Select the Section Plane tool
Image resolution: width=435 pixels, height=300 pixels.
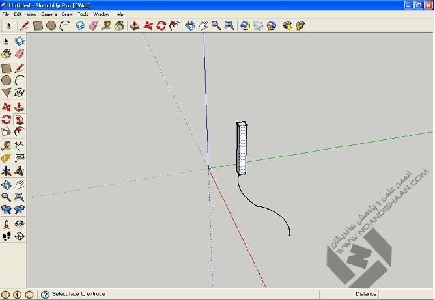[19, 236]
